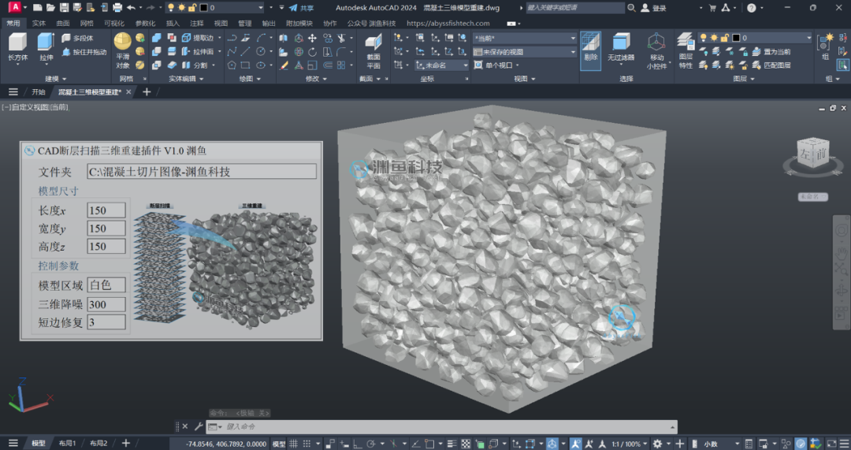Open 图层特性 layer properties
851x450 pixels.
(686, 51)
